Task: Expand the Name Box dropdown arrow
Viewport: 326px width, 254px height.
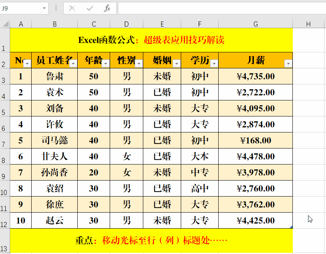Action: point(44,8)
